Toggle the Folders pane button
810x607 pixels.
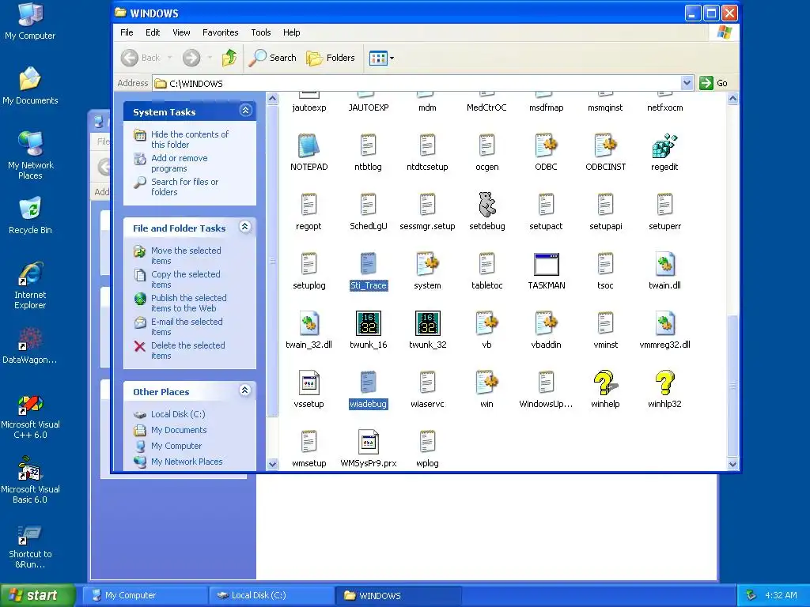point(331,58)
